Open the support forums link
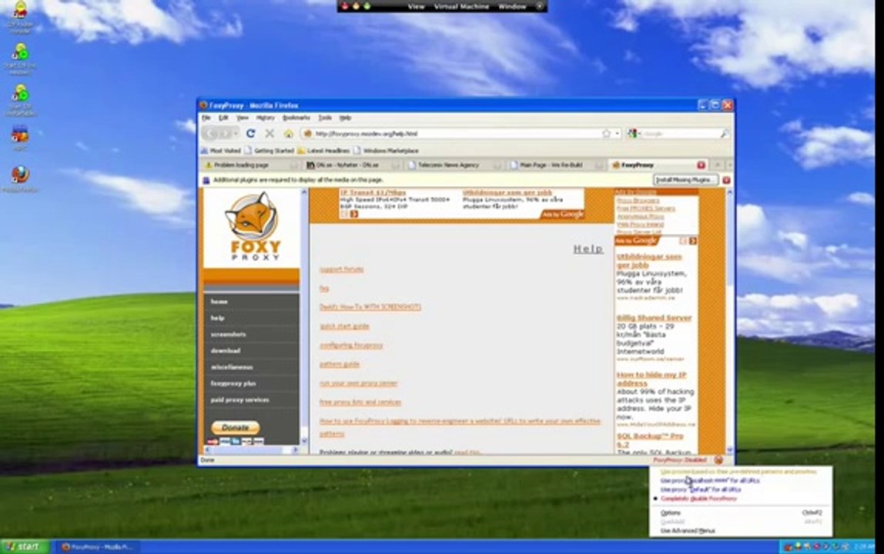Viewport: 884px width, 554px height. 342,269
